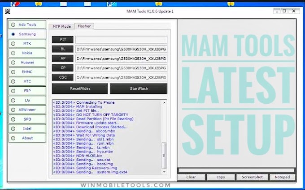Select the AllWinner radio option
Image resolution: width=305 pixels, height=190 pixels.
(x=27, y=110)
